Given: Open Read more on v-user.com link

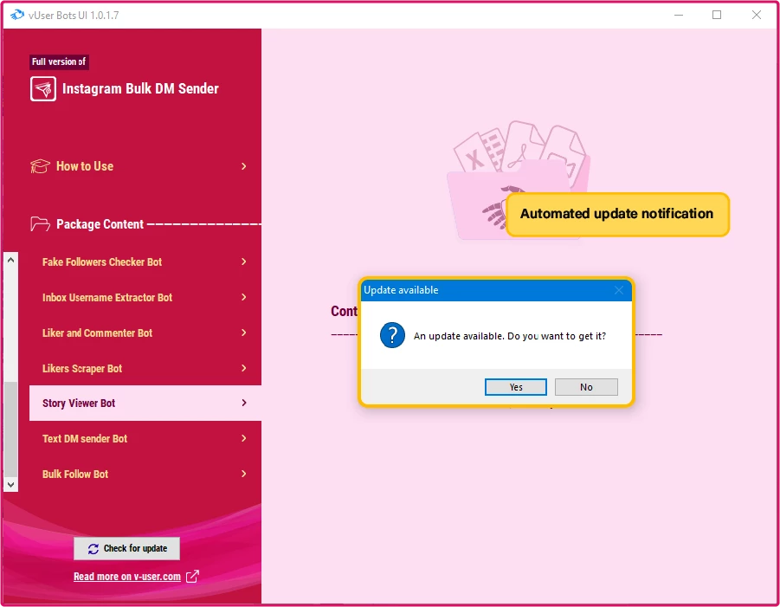Looking at the screenshot, I should [x=127, y=576].
